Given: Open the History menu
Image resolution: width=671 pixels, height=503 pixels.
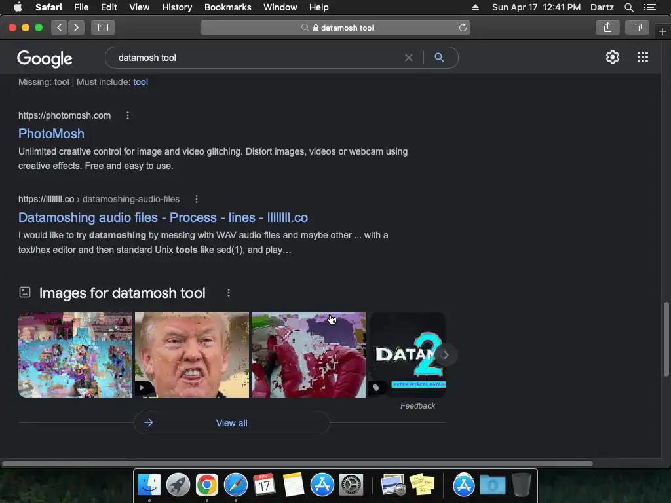Looking at the screenshot, I should [177, 7].
